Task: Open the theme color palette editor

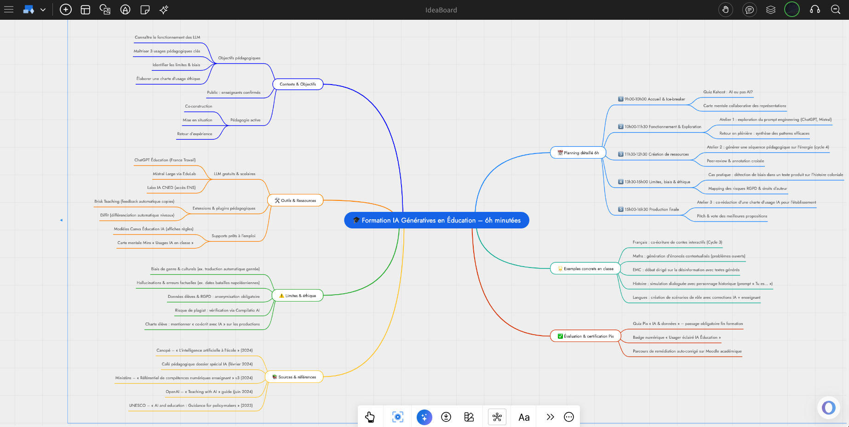Action: coord(469,417)
